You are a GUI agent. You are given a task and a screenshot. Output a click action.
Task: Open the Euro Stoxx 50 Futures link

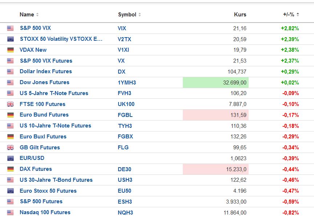click(48, 191)
